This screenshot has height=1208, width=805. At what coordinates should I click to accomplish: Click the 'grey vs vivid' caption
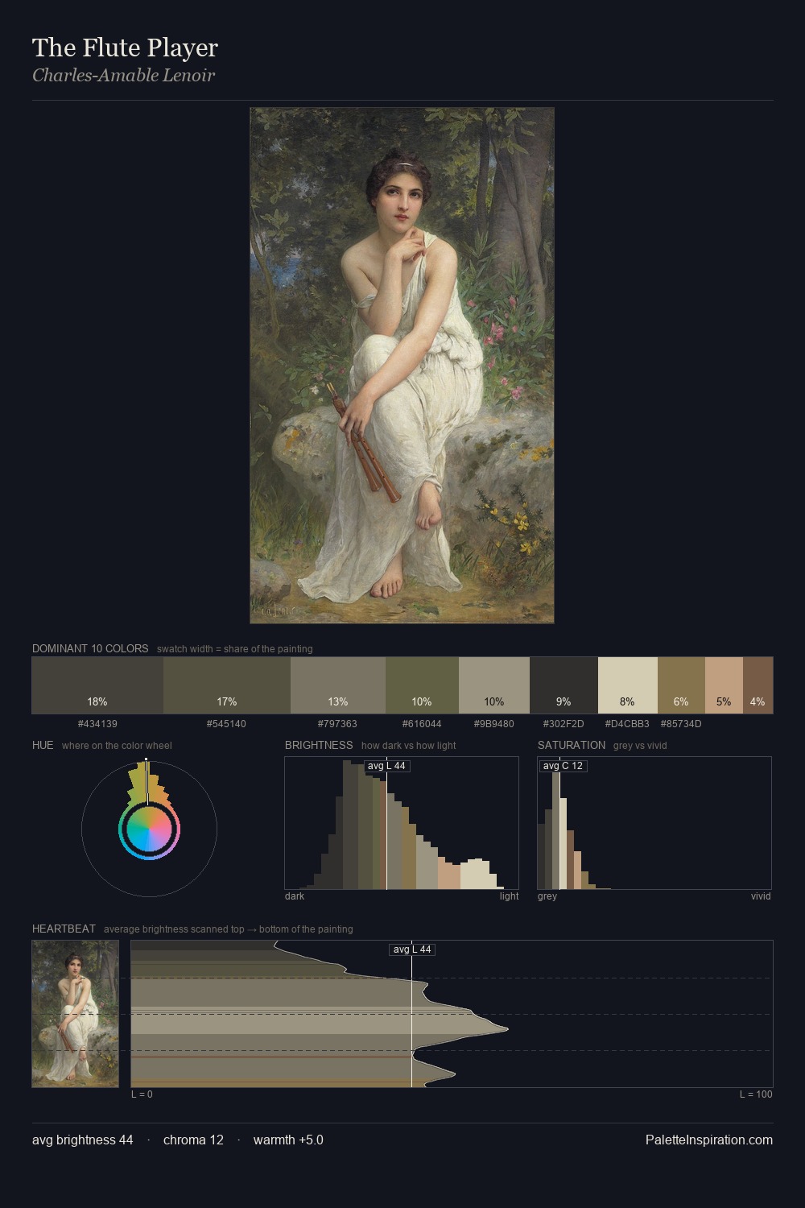640,746
